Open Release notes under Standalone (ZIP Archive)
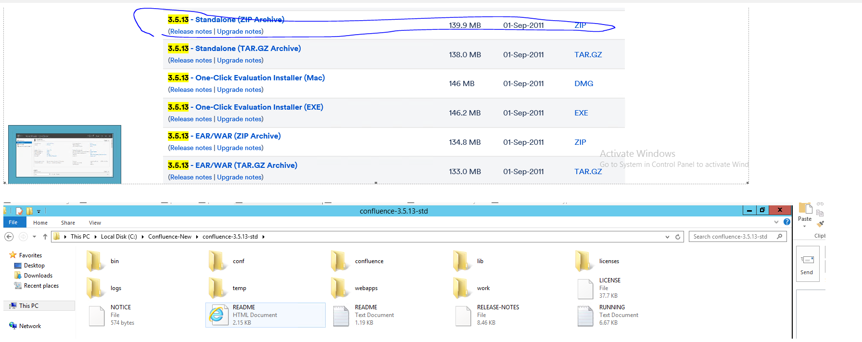Viewport: 862px width, 342px height. click(191, 32)
